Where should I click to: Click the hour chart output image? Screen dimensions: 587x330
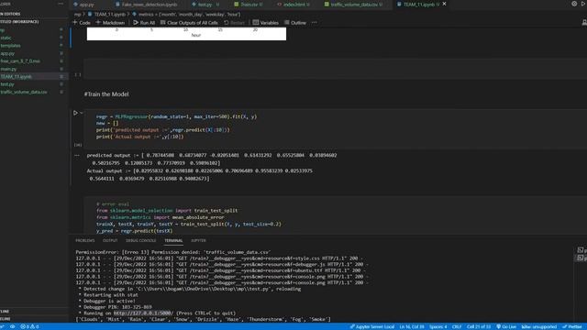pyautogui.click(x=186, y=34)
